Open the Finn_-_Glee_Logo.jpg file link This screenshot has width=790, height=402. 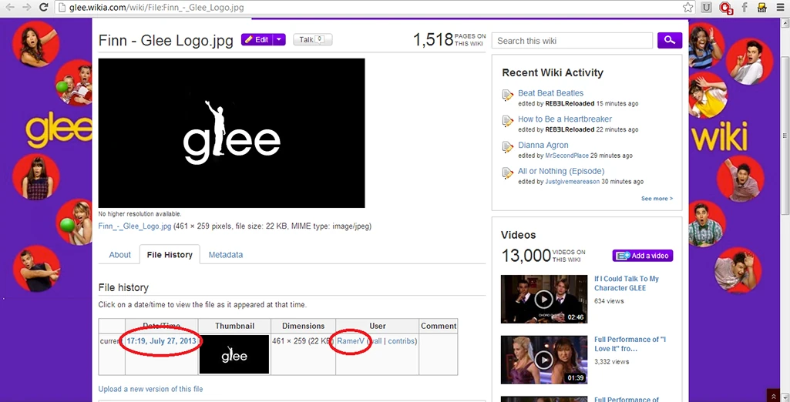click(x=135, y=226)
